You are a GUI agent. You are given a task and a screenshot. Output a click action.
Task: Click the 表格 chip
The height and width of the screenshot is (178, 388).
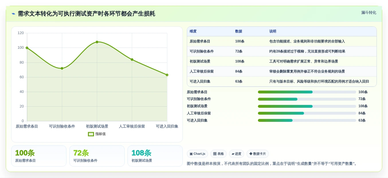tap(218, 154)
